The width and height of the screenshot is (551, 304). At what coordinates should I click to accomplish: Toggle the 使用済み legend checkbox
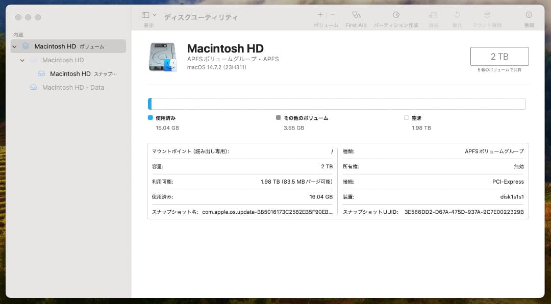pos(150,117)
